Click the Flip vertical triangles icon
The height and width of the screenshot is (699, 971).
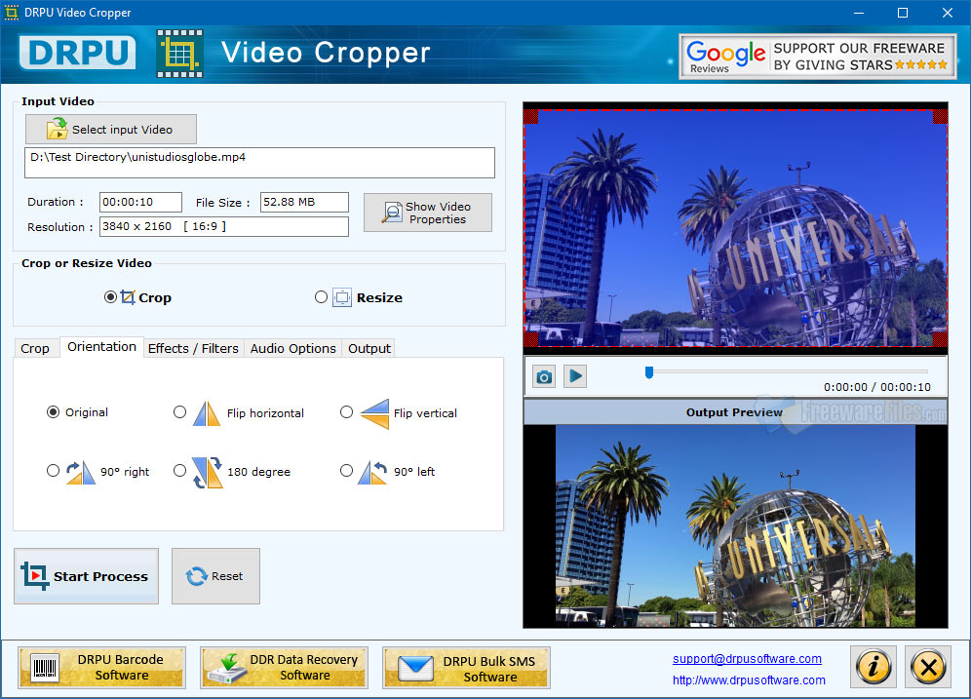coord(374,413)
